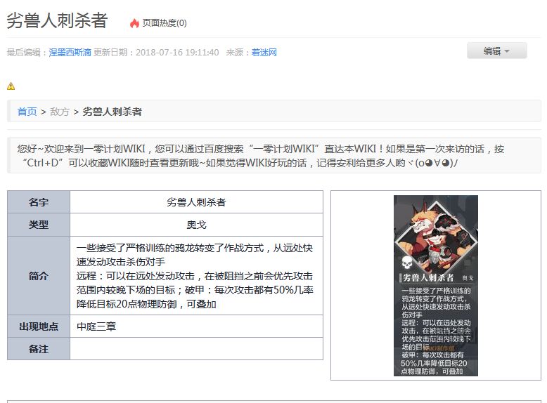Click the name value cell 劣兽人刺杀者
This screenshot has height=403, width=547.
click(x=196, y=202)
